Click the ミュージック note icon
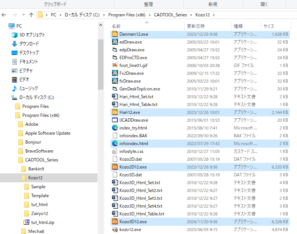This screenshot has width=297, height=234. 15,89
